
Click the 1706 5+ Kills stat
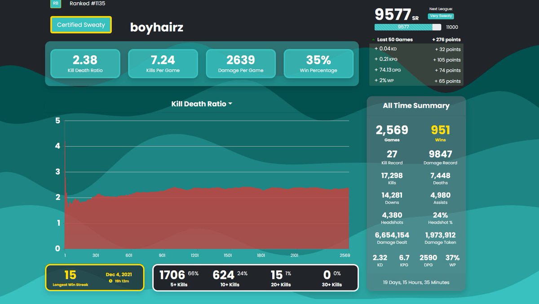pos(179,277)
